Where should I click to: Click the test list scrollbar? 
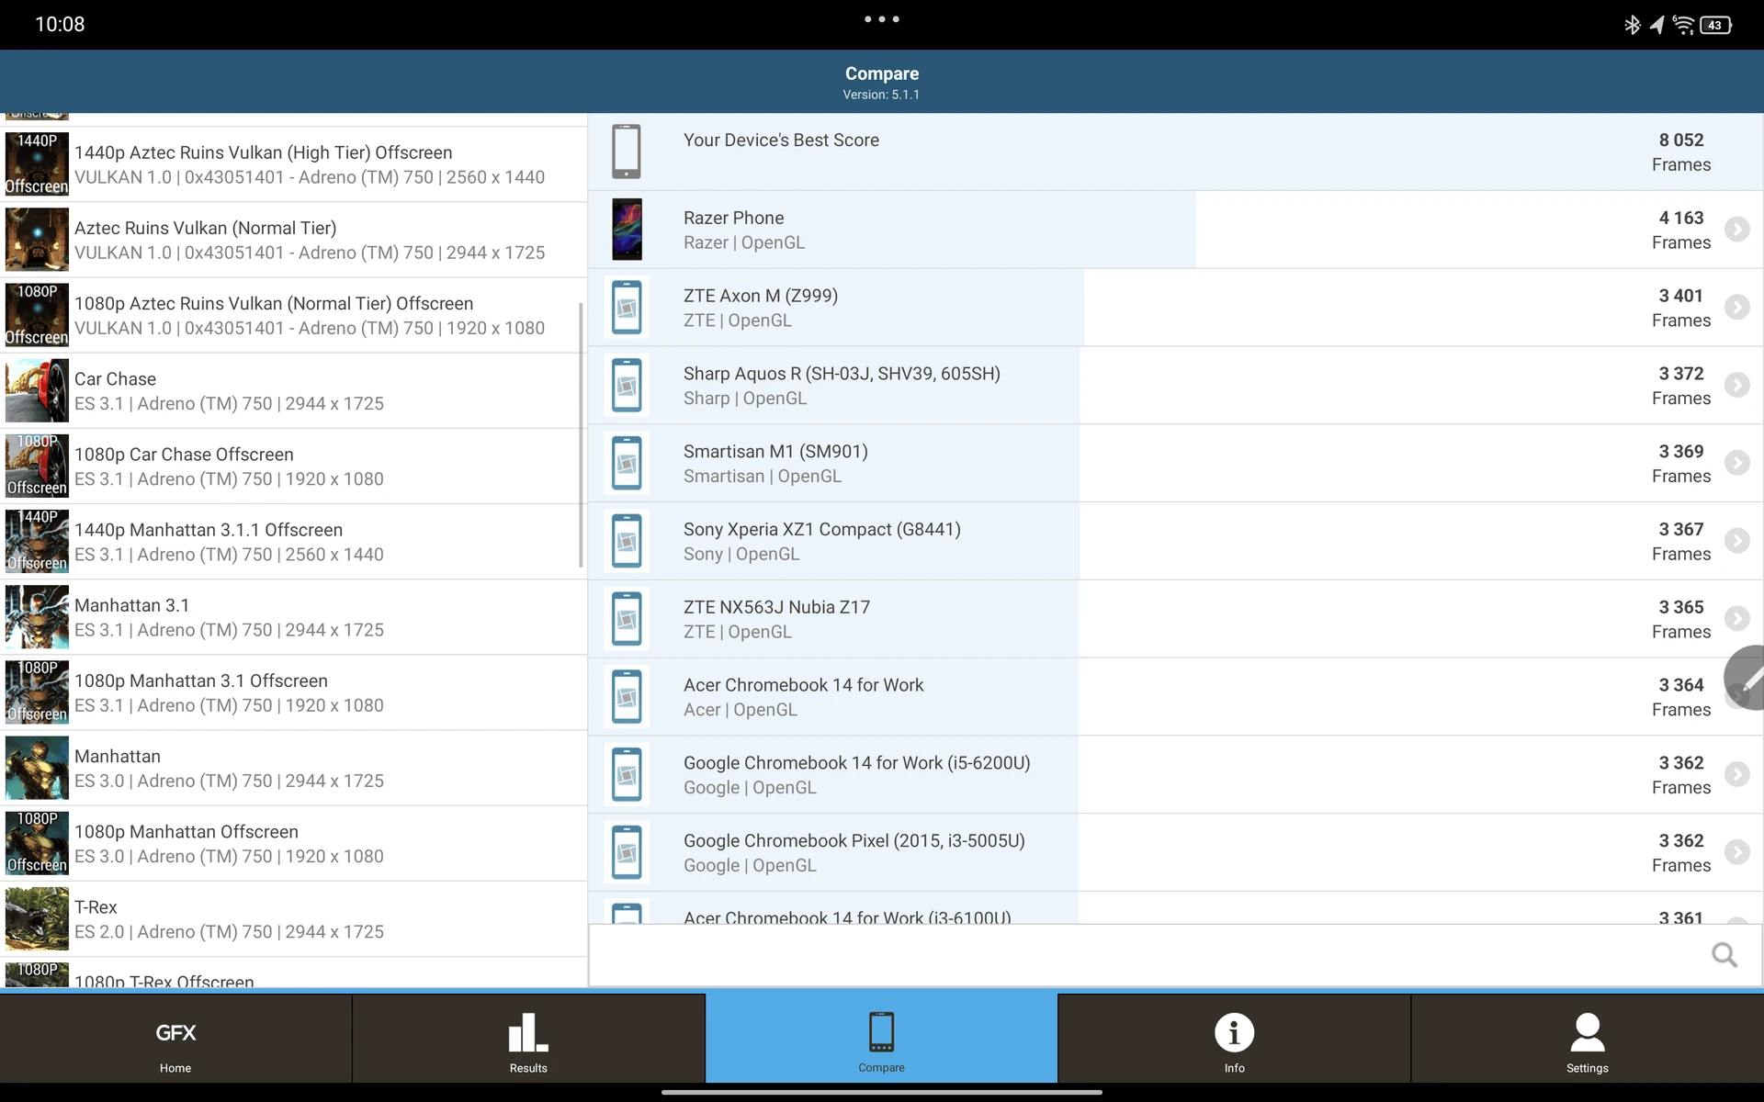[581, 435]
